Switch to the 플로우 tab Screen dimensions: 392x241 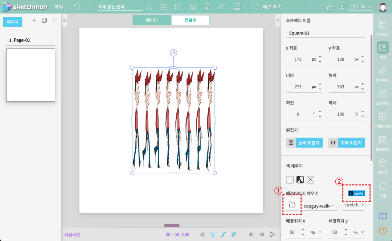190,20
